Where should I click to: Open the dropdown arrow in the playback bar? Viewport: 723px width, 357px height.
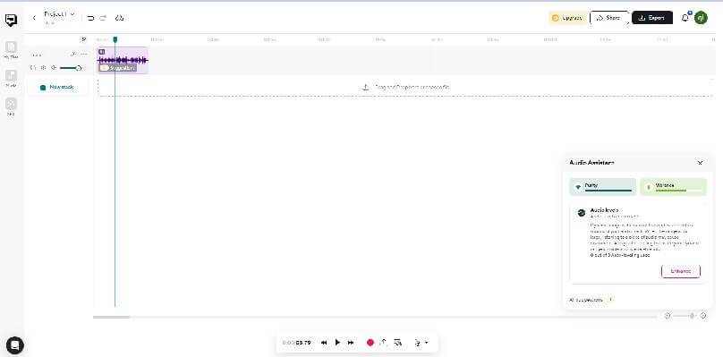(x=427, y=343)
